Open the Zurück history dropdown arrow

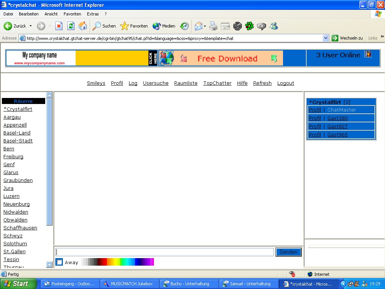click(x=31, y=26)
